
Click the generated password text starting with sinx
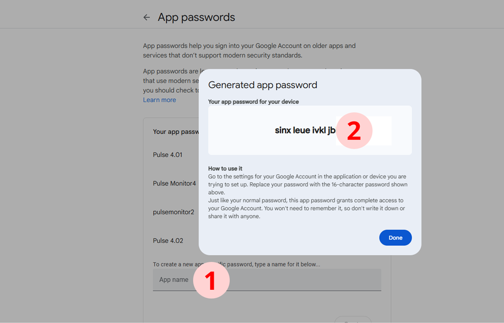[x=305, y=130]
